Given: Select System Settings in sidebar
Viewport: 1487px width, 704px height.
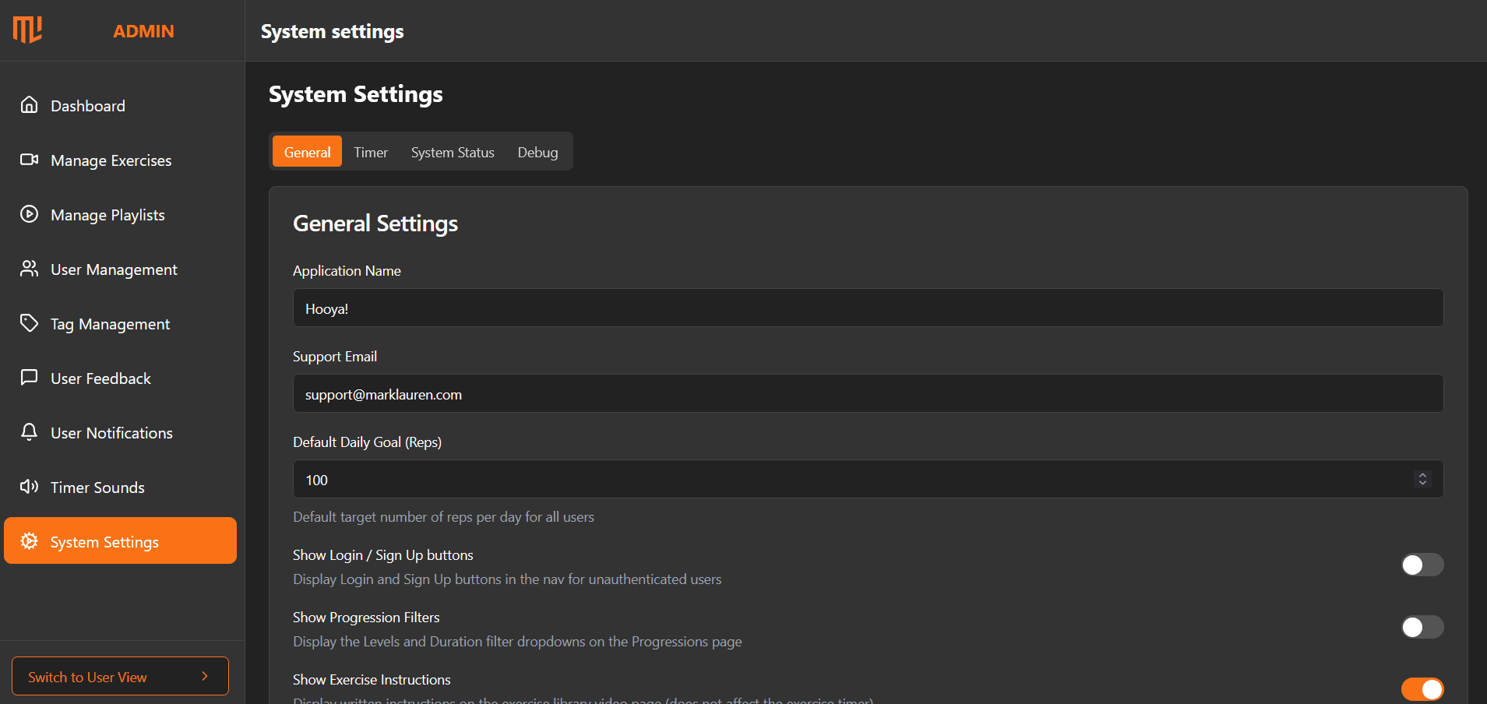Looking at the screenshot, I should pos(120,540).
